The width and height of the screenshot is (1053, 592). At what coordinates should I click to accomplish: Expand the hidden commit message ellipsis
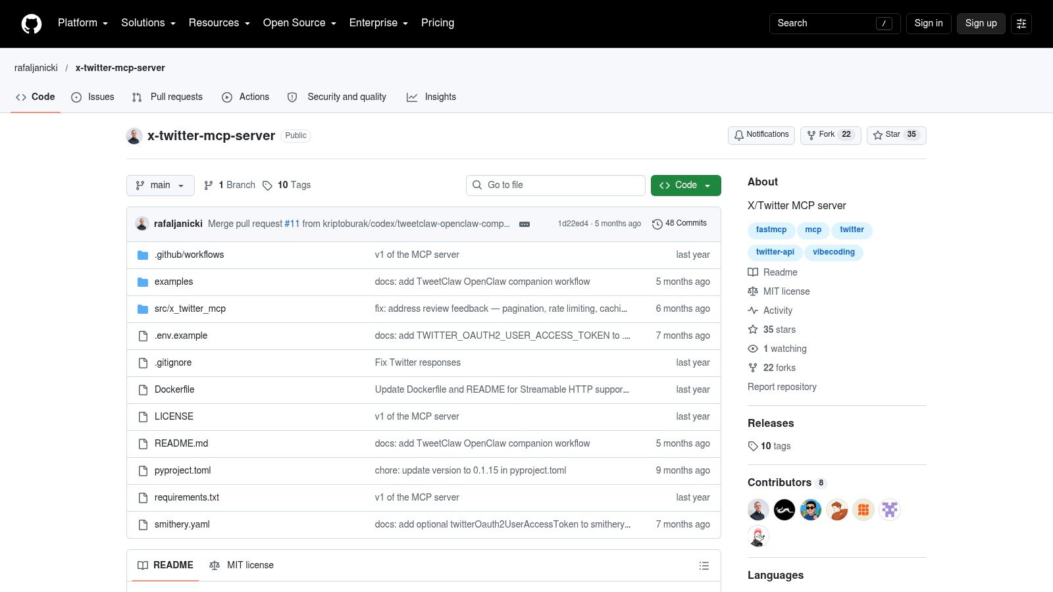click(525, 224)
